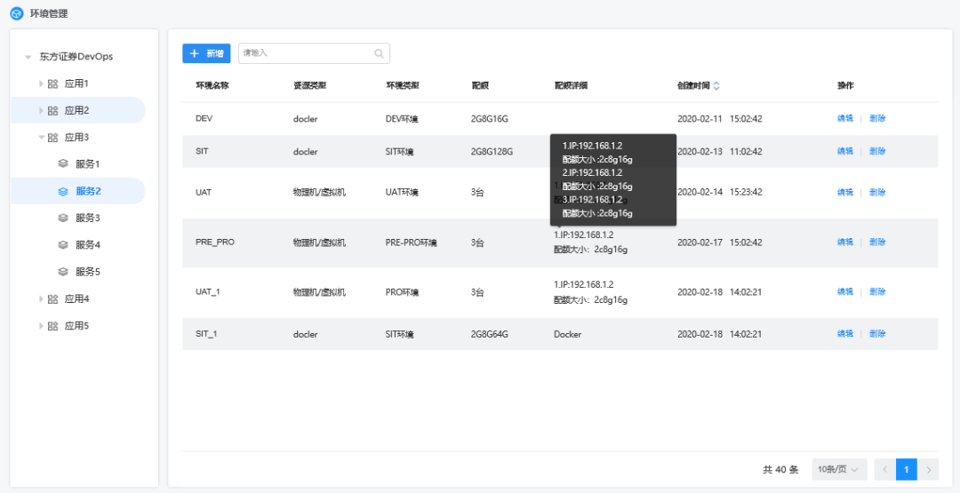This screenshot has width=960, height=493.
Task: Click the 新增 add button
Action: (x=206, y=53)
